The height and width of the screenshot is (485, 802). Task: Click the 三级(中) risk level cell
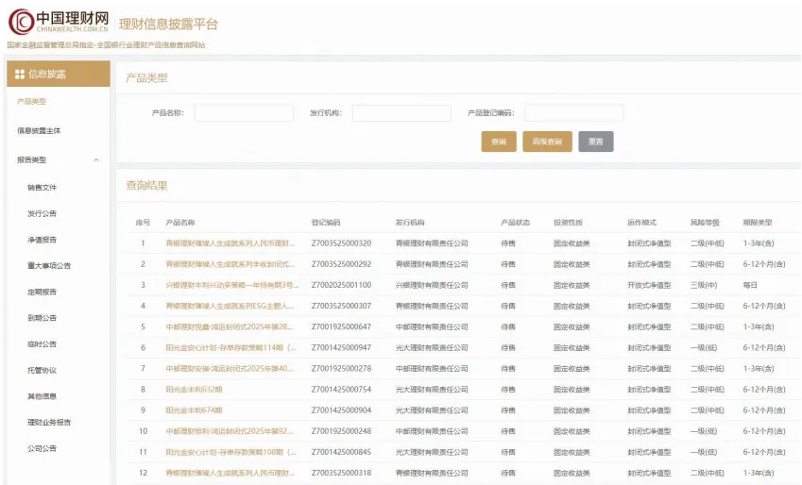(704, 285)
